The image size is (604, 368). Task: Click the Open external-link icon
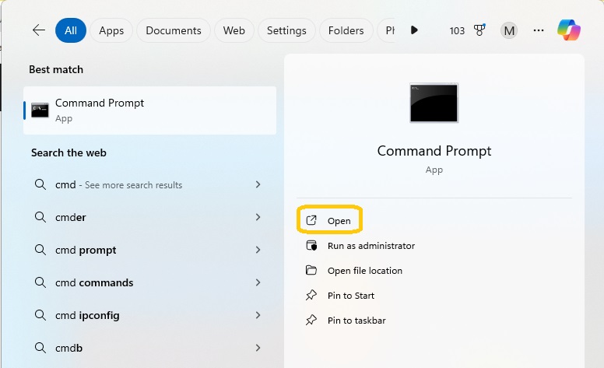pos(311,220)
